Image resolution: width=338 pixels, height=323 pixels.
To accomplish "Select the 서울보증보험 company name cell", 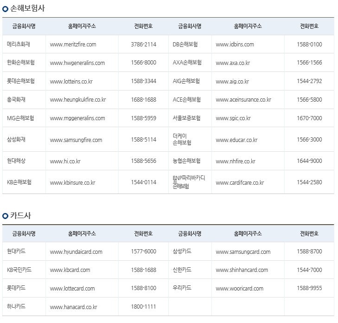I will click(190, 118).
